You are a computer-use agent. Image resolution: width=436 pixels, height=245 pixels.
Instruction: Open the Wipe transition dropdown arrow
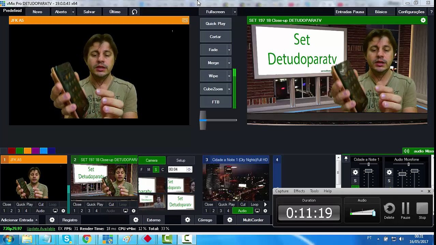229,76
